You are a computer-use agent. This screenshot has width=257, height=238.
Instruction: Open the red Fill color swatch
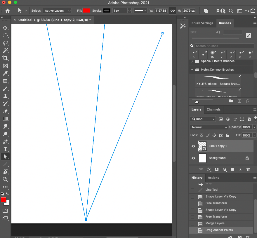tap(87, 11)
